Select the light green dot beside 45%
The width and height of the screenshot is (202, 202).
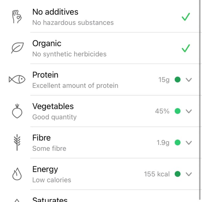[x=177, y=111]
